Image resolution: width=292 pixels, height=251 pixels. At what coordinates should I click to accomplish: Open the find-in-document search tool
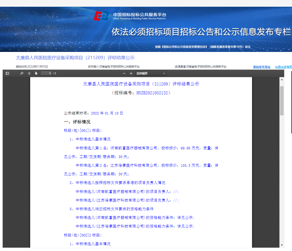click(x=22, y=73)
